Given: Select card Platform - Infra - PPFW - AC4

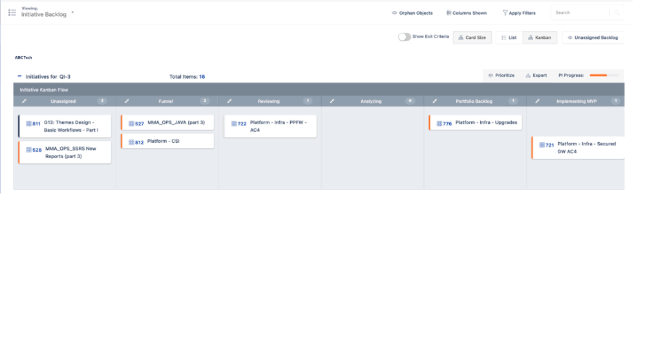Looking at the screenshot, I should tap(270, 126).
